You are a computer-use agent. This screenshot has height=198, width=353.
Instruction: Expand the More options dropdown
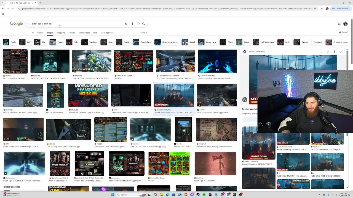(108, 33)
